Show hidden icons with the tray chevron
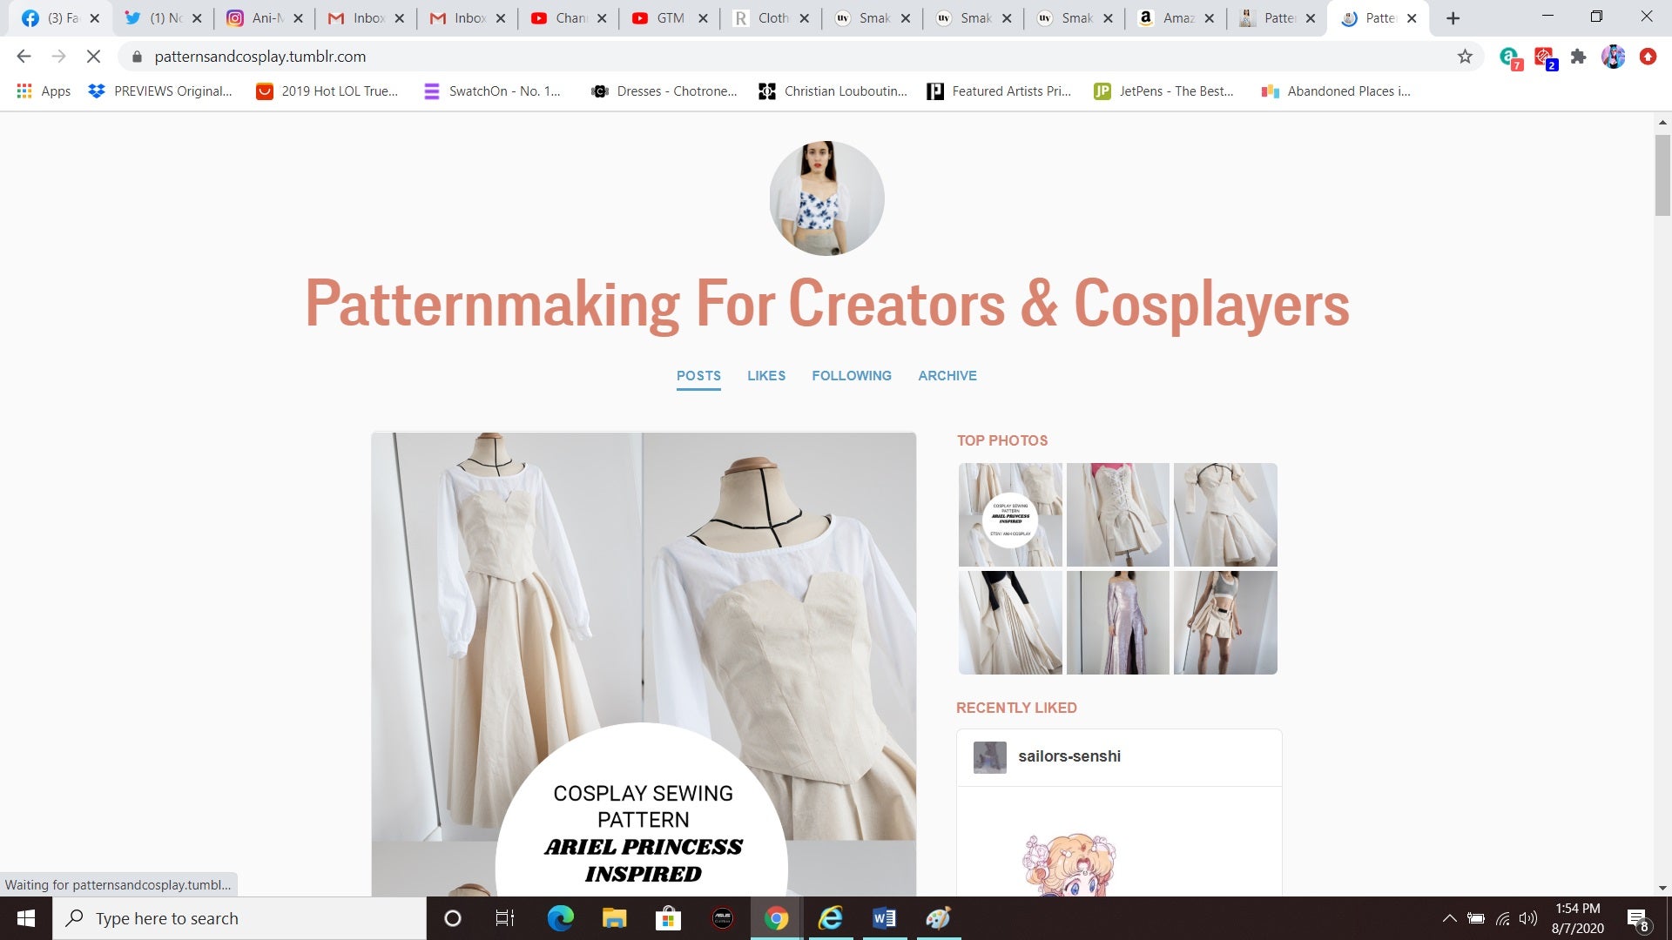Viewport: 1672px width, 940px height. point(1451,918)
